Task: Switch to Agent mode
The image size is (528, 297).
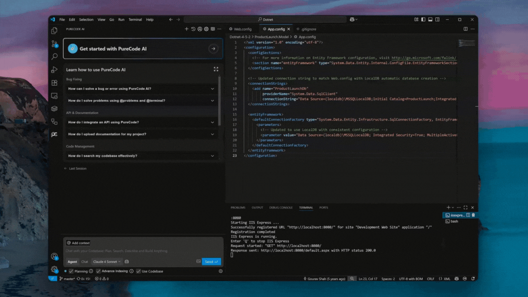Action: click(72, 262)
